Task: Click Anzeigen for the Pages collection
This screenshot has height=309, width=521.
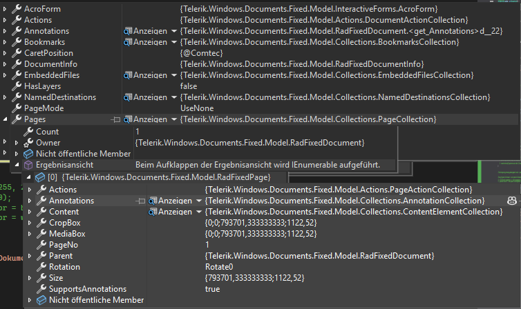Action: tap(150, 120)
